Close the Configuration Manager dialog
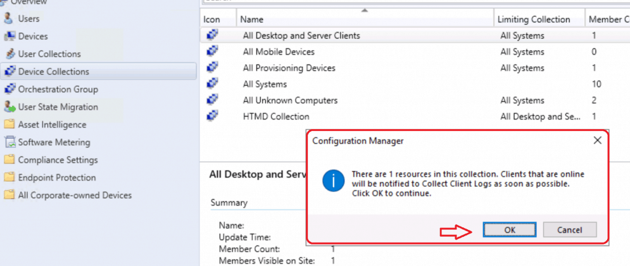The width and height of the screenshot is (630, 266). pos(598,140)
